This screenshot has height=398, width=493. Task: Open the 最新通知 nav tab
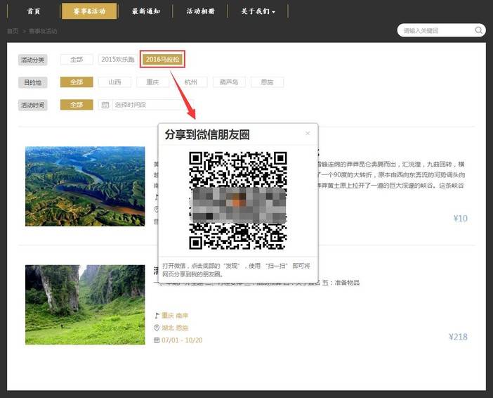click(146, 11)
